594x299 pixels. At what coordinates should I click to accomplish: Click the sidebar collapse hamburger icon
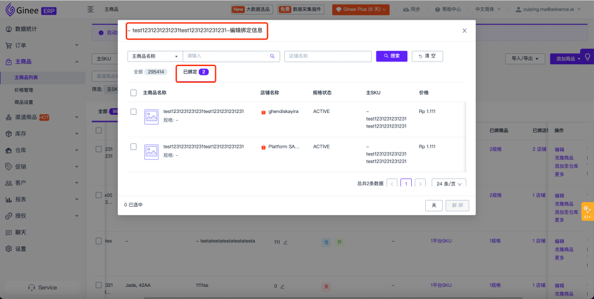click(x=90, y=9)
